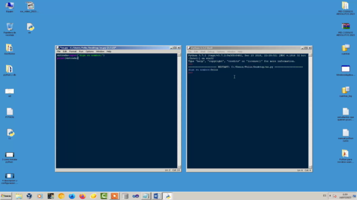Open the Debug menu in Python Shell window
Screen dimensions: 357x200
[211, 52]
